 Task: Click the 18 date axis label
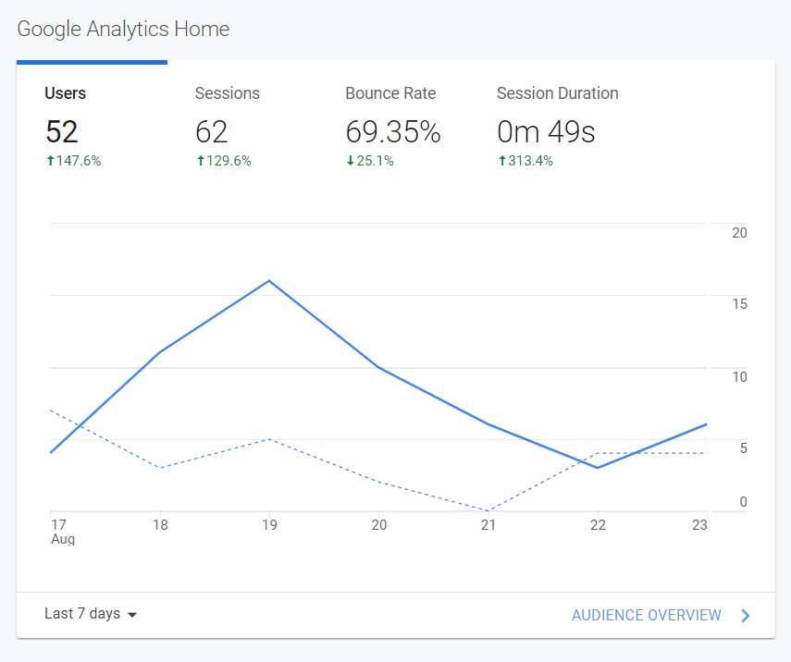coord(160,525)
